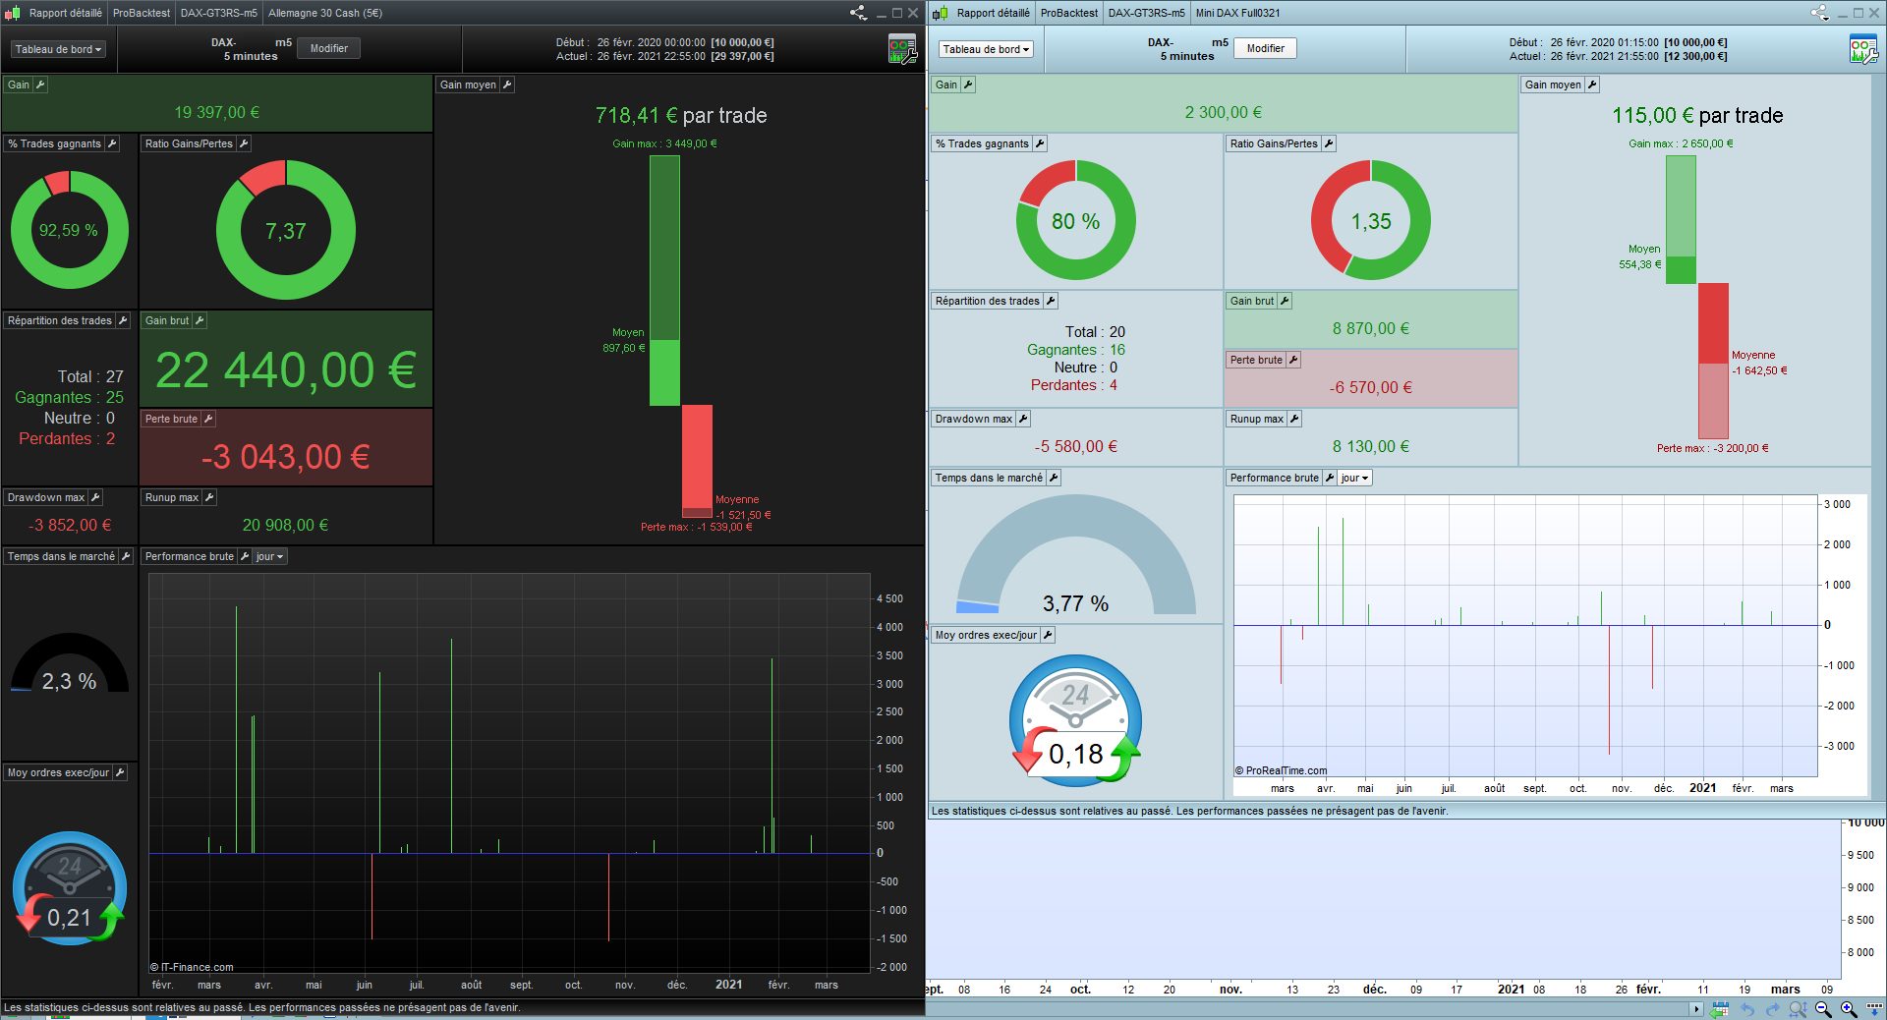Zoom out the equity chart
Viewport: 1887px width, 1020px height.
tap(1823, 1009)
